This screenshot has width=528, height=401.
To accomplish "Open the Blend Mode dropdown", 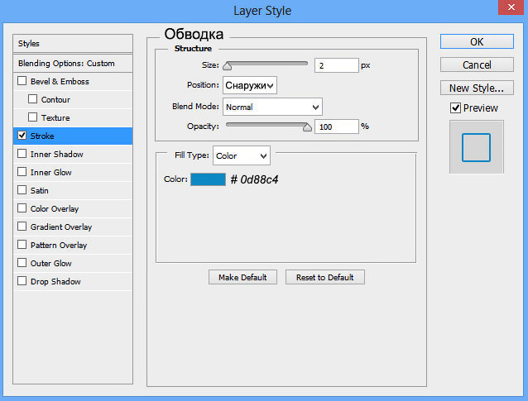I will [x=272, y=107].
